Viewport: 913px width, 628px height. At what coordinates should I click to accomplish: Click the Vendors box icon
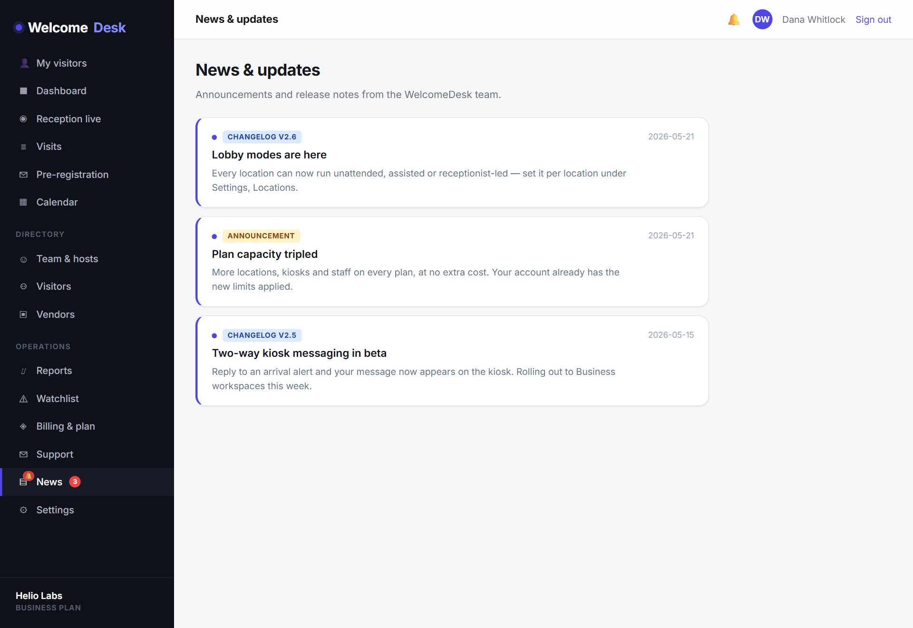[23, 314]
